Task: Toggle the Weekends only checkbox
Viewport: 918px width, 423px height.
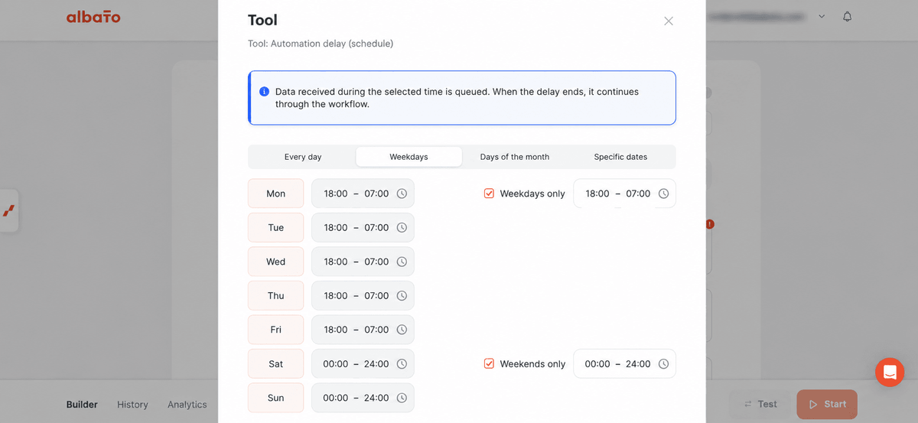Action: pos(489,364)
